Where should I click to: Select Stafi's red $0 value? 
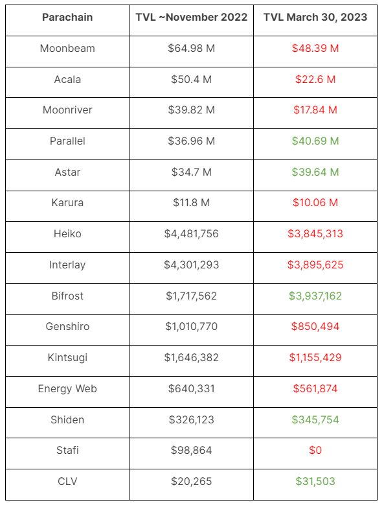click(315, 451)
